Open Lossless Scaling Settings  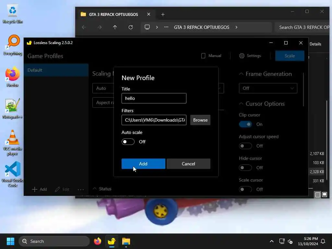point(250,56)
